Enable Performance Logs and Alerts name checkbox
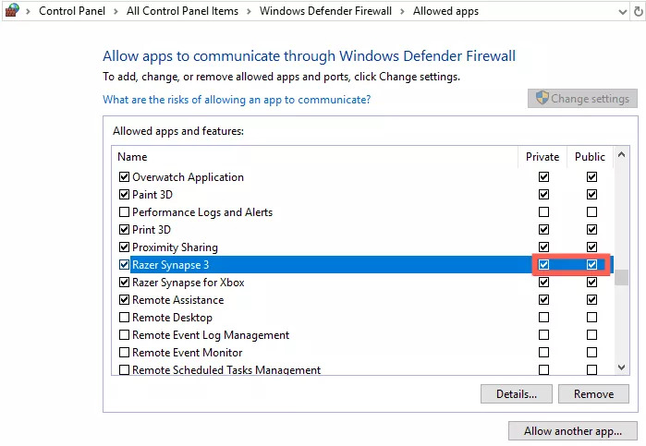Screen dimensions: 646x446 (x=124, y=212)
